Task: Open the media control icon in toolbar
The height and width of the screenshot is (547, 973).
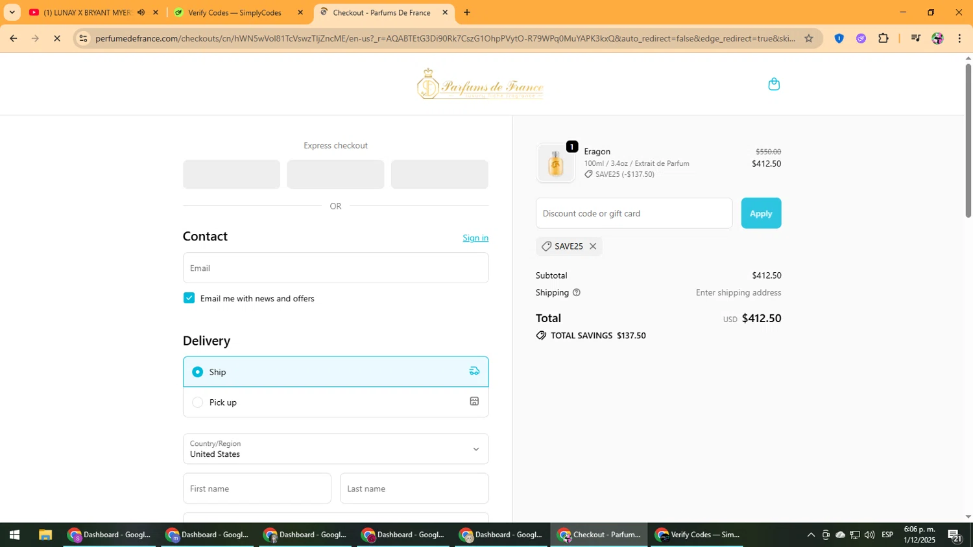Action: [915, 38]
